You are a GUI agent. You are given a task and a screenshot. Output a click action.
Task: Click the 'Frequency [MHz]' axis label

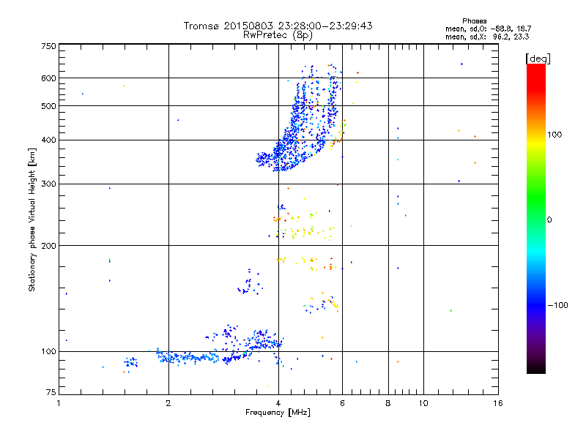278,413
